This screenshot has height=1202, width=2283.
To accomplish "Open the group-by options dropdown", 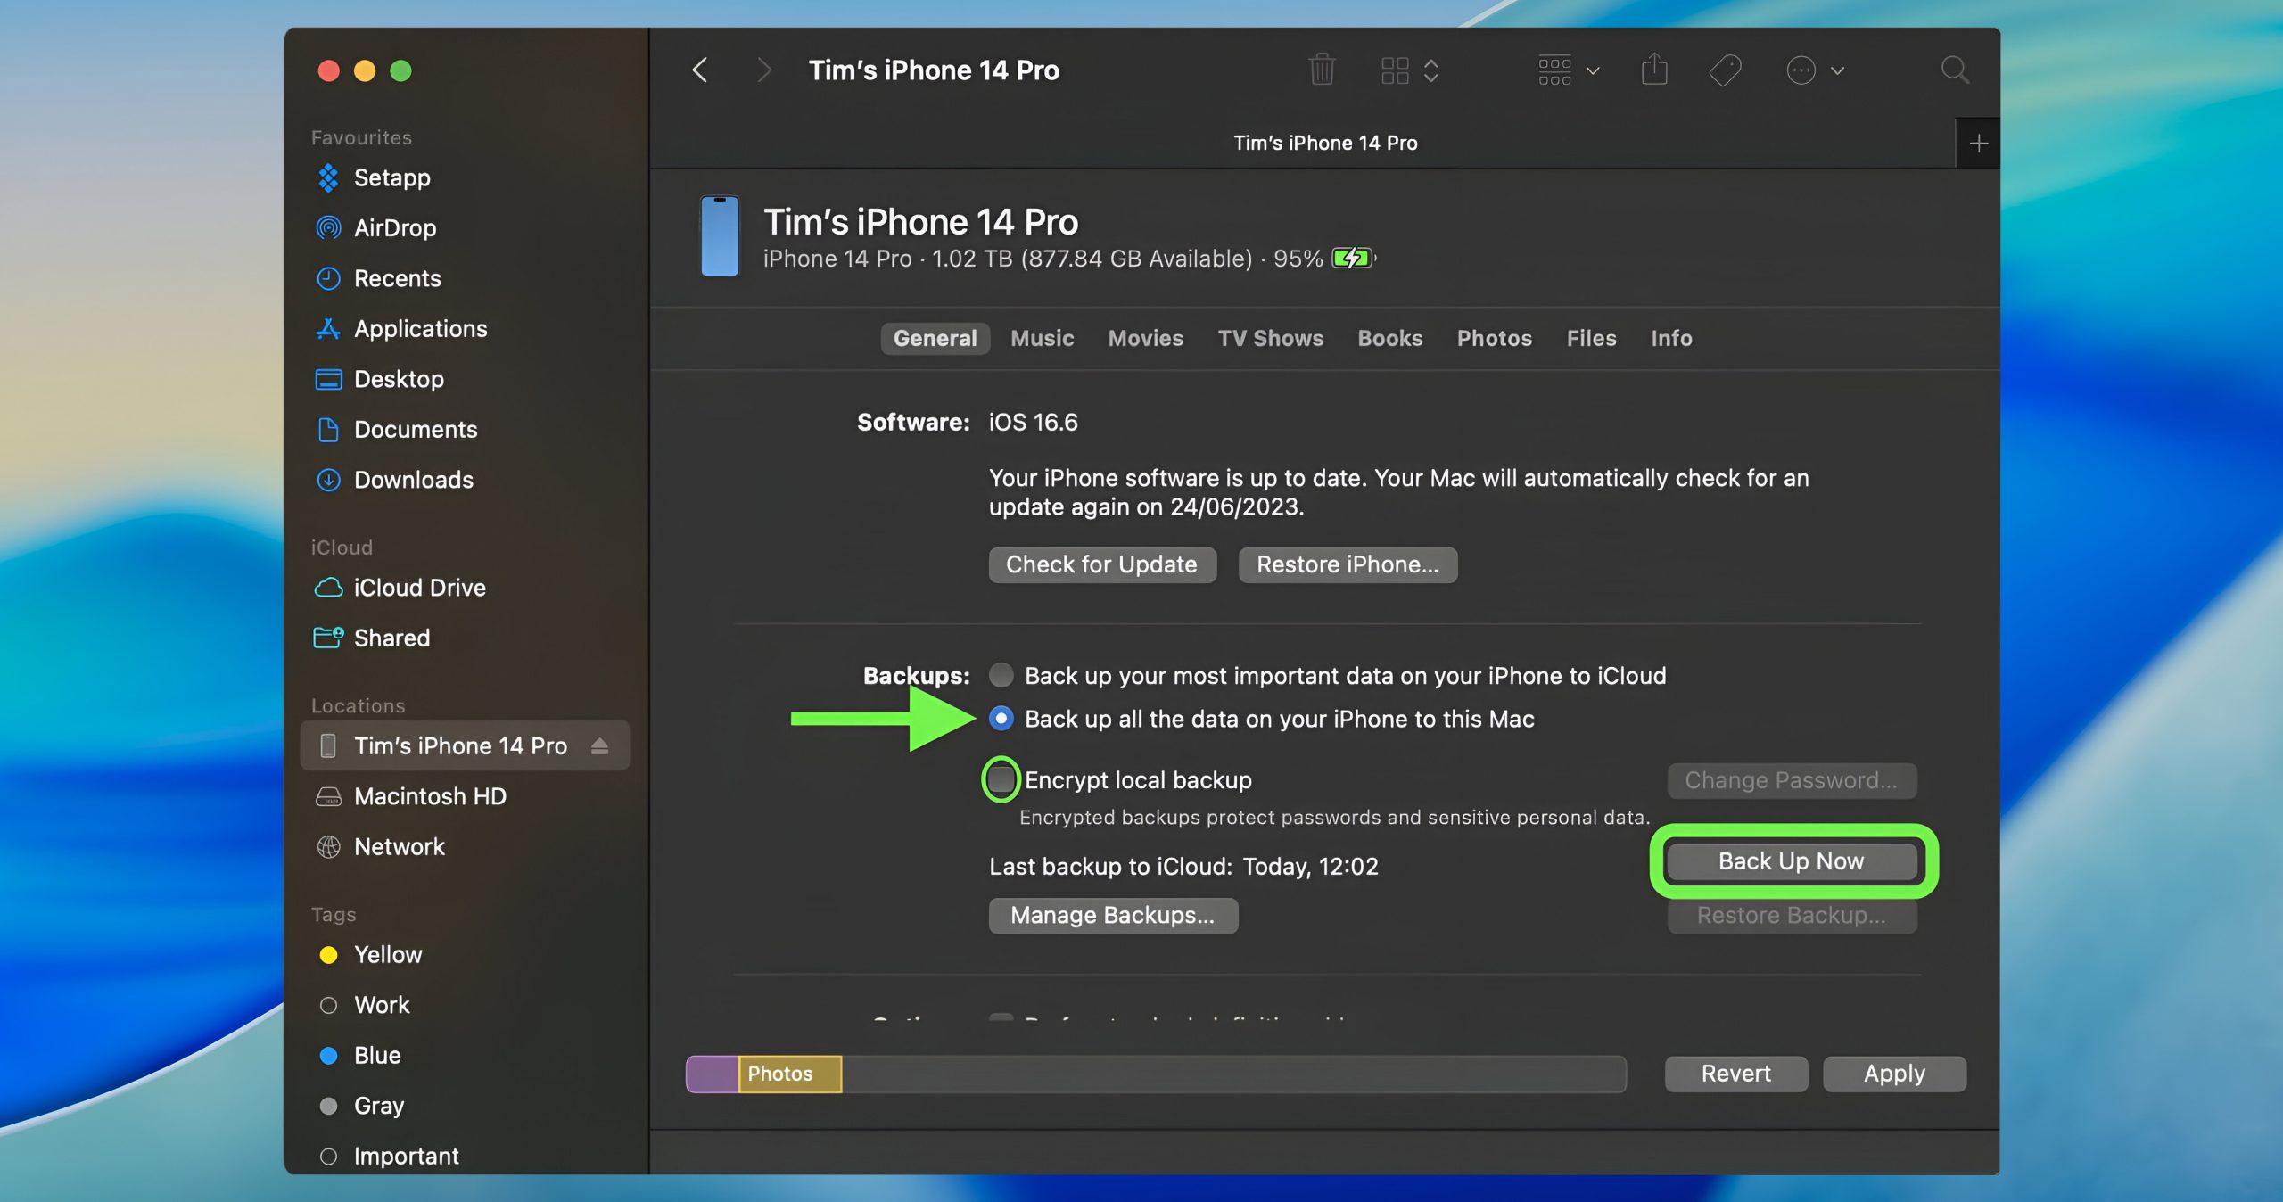I will pos(1569,70).
